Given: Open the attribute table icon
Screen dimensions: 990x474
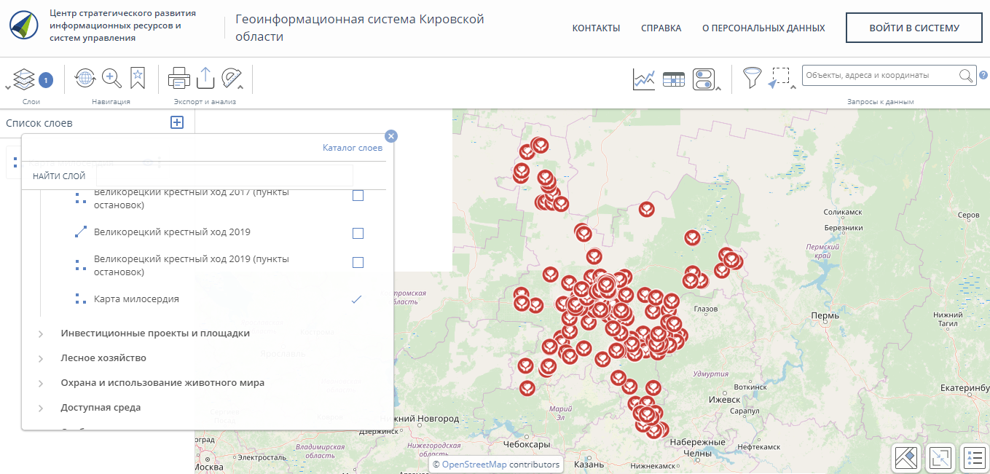Looking at the screenshot, I should (x=673, y=77).
